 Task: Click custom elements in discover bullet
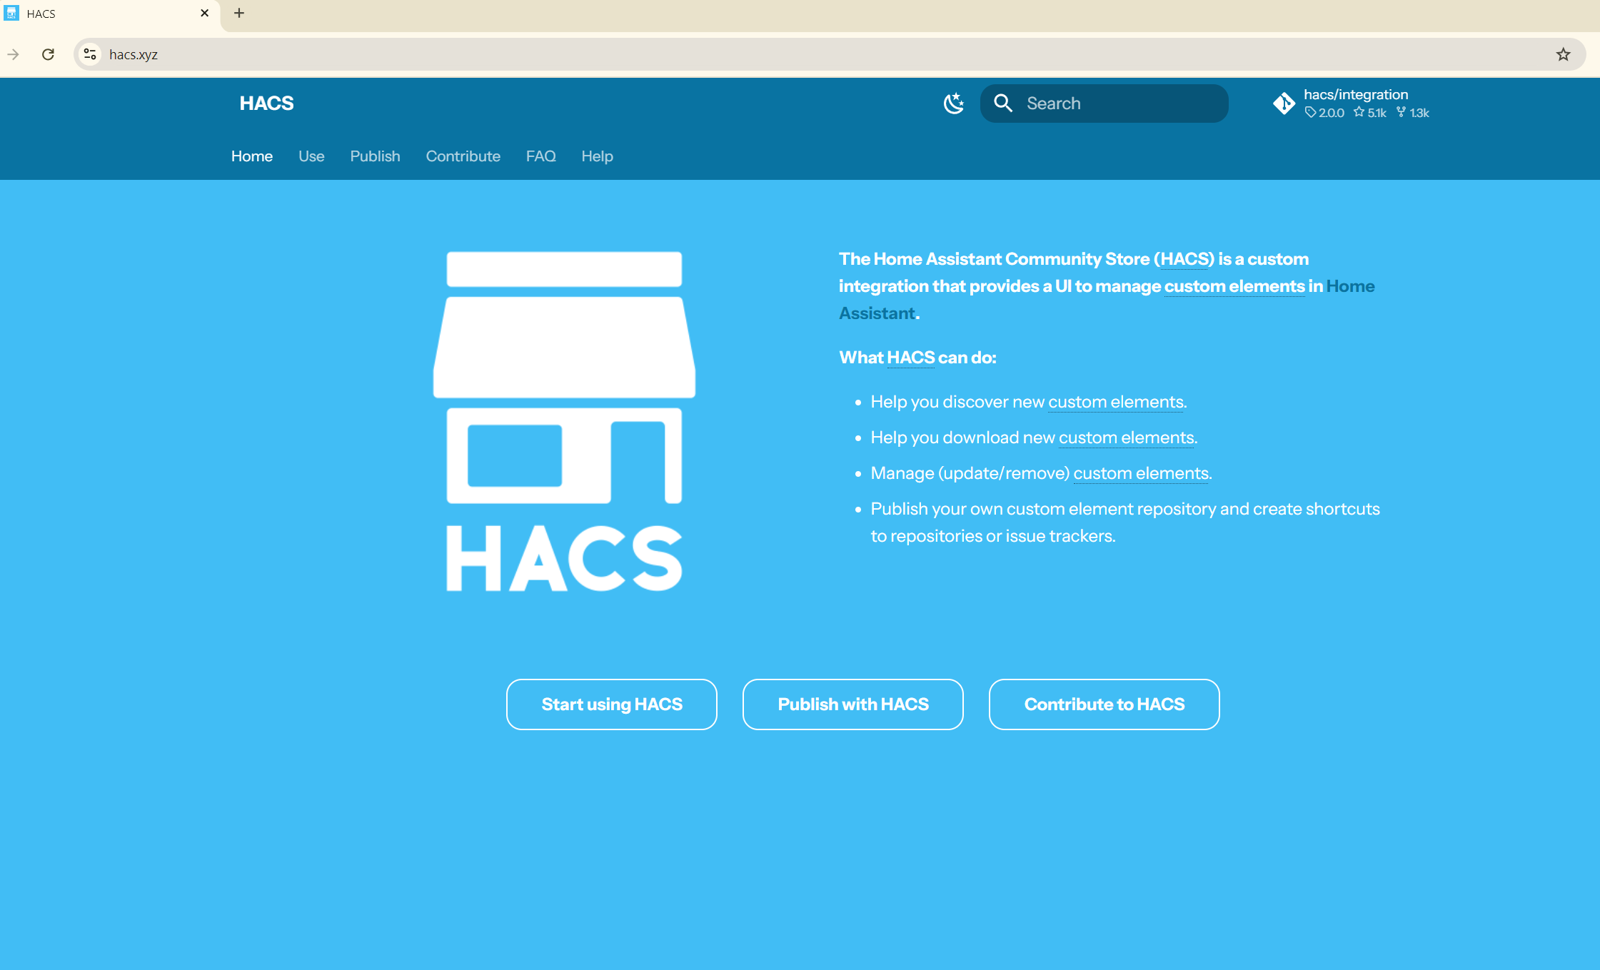[x=1116, y=402]
